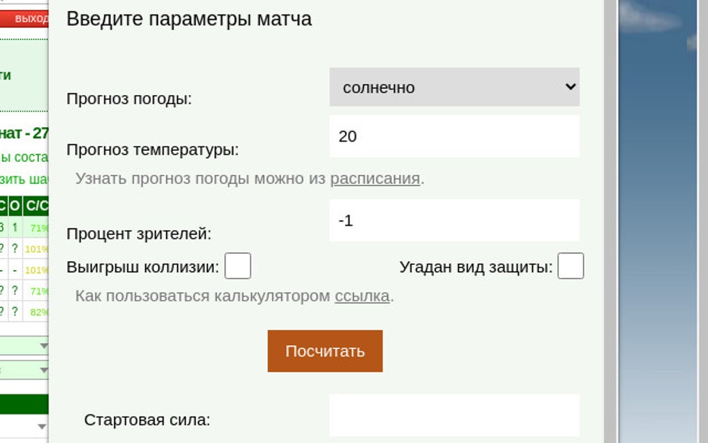The width and height of the screenshot is (708, 443).
Task: Edit the temperature field showing 20
Action: pyautogui.click(x=451, y=136)
